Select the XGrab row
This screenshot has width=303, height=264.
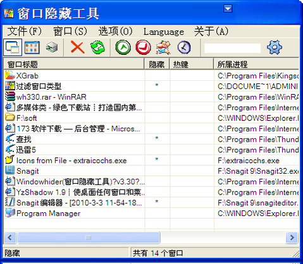(151, 76)
